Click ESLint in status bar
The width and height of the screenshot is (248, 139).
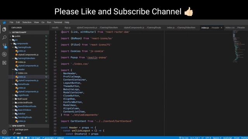tap(237, 138)
